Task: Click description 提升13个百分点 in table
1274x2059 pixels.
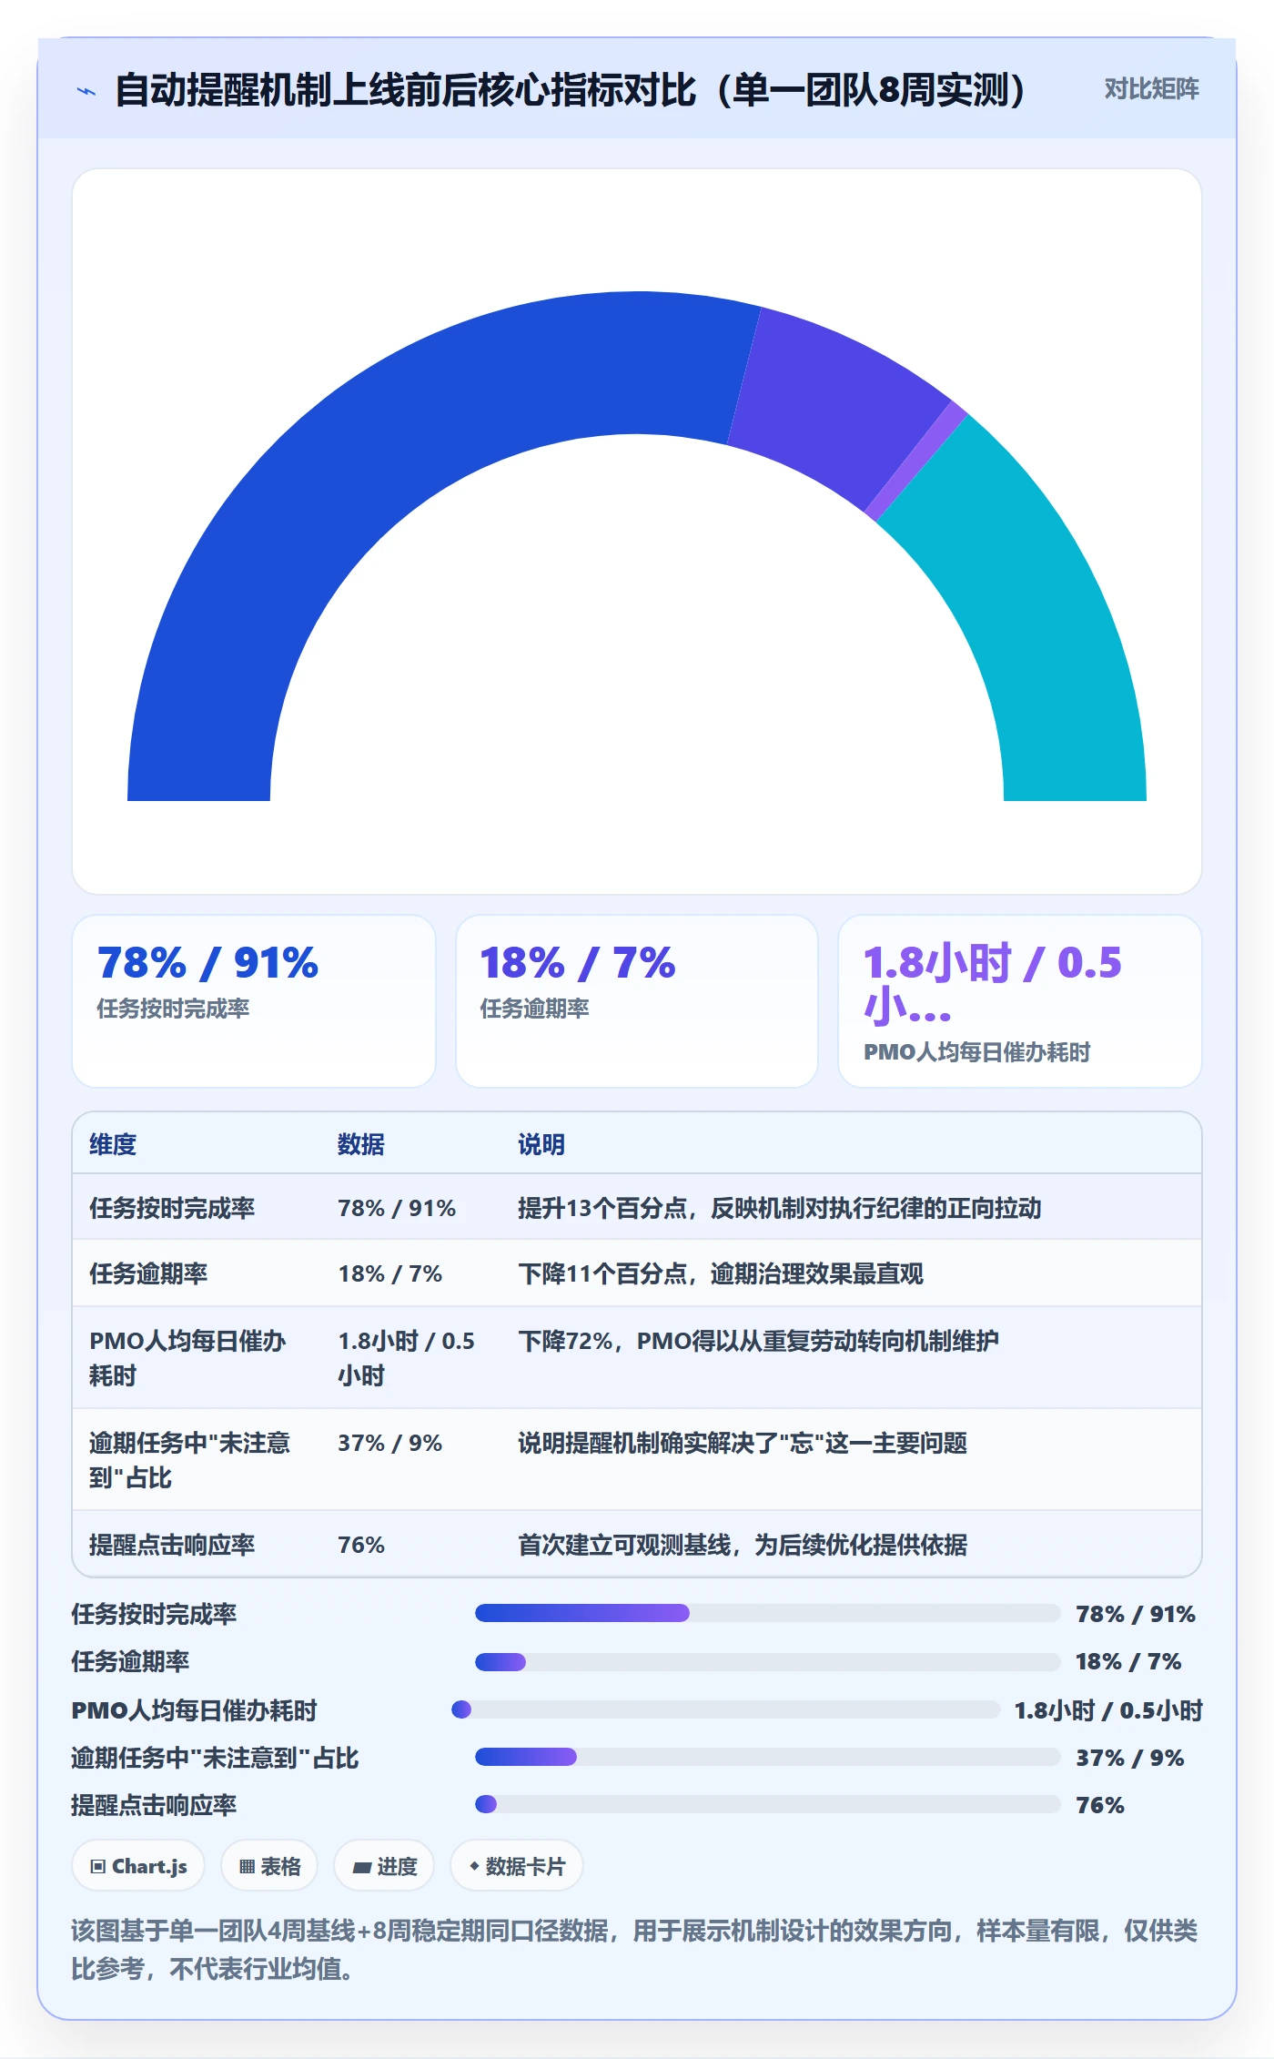Action: pyautogui.click(x=780, y=1208)
